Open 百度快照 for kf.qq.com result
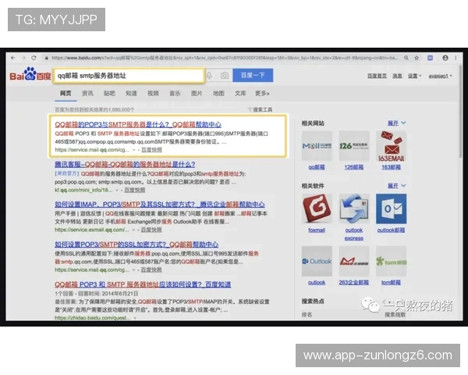This screenshot has width=468, height=375. [x=135, y=190]
